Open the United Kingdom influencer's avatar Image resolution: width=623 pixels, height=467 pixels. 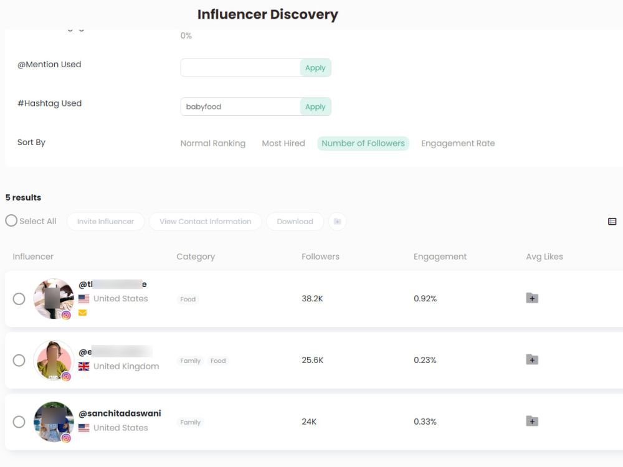[x=54, y=360]
